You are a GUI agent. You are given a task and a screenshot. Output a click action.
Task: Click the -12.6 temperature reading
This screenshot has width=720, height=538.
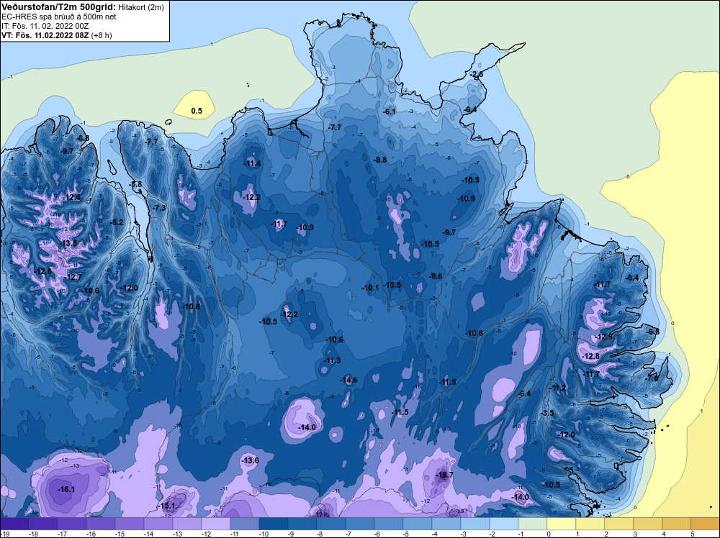tap(44, 272)
